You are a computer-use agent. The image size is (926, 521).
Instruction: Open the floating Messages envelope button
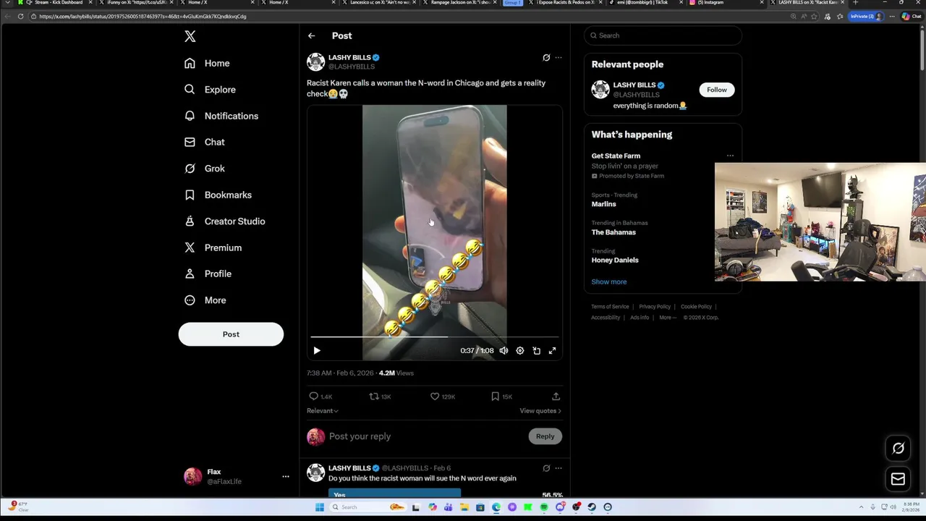898,479
